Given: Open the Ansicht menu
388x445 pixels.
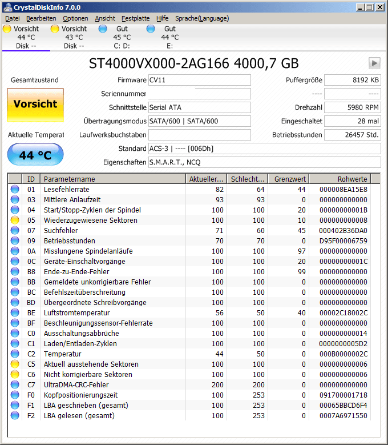Looking at the screenshot, I should (105, 18).
